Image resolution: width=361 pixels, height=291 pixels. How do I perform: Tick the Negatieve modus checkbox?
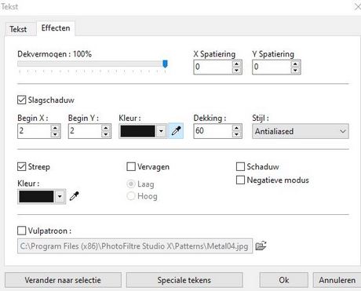240,180
